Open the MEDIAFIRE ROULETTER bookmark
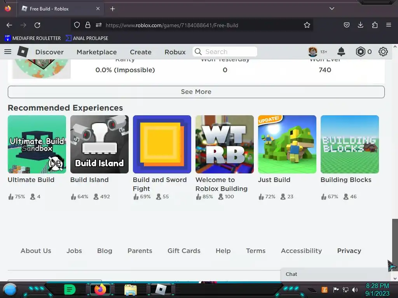 (33, 38)
